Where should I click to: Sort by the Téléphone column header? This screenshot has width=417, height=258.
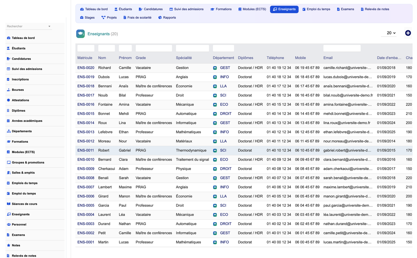pos(275,58)
